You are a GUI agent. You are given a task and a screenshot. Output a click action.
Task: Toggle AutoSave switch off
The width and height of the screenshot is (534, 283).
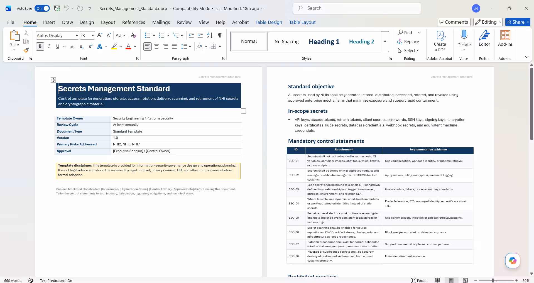tap(42, 8)
